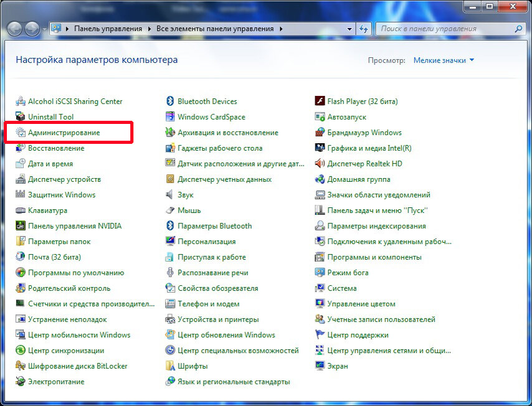Screen dimensions: 532x406
Task: Click the Панель управления NVIDIA icon
Action: 21,225
